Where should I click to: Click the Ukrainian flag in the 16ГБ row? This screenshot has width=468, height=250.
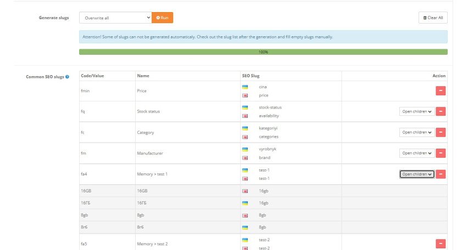pos(245,203)
